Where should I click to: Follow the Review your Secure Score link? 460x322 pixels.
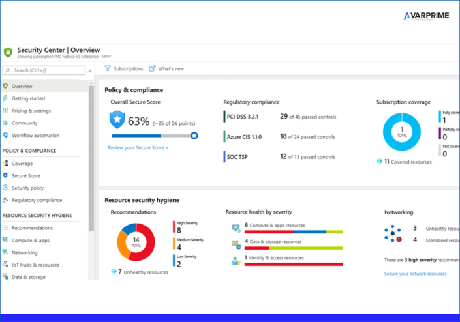coord(138,148)
